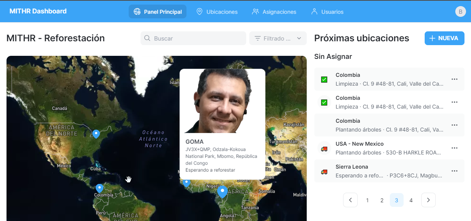Open options menu for Sierra Leona
Viewport: 471px width, 221px height.
tap(455, 171)
